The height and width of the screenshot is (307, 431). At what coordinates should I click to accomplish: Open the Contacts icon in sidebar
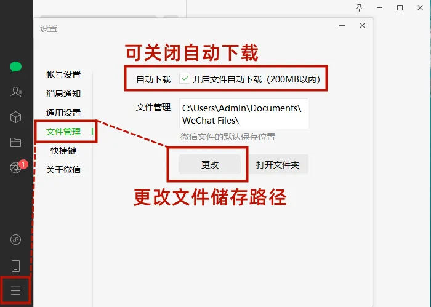15,92
